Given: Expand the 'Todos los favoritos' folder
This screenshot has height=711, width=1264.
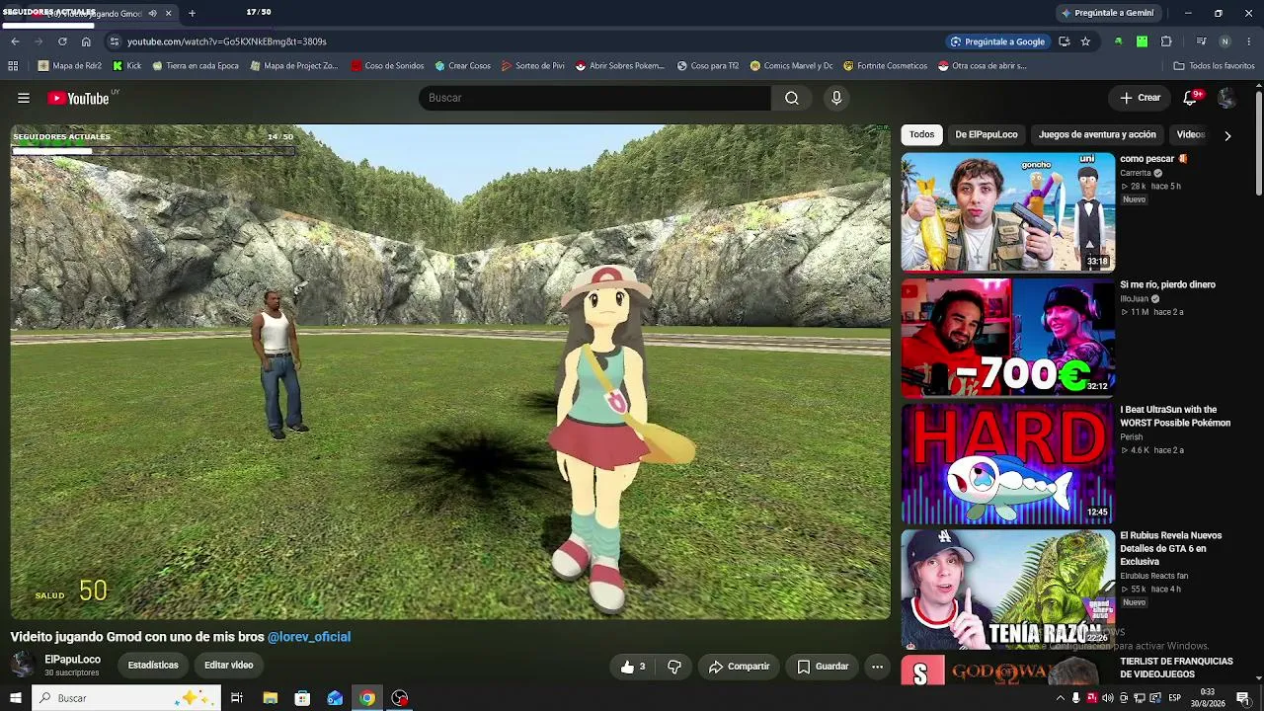Looking at the screenshot, I should point(1214,66).
